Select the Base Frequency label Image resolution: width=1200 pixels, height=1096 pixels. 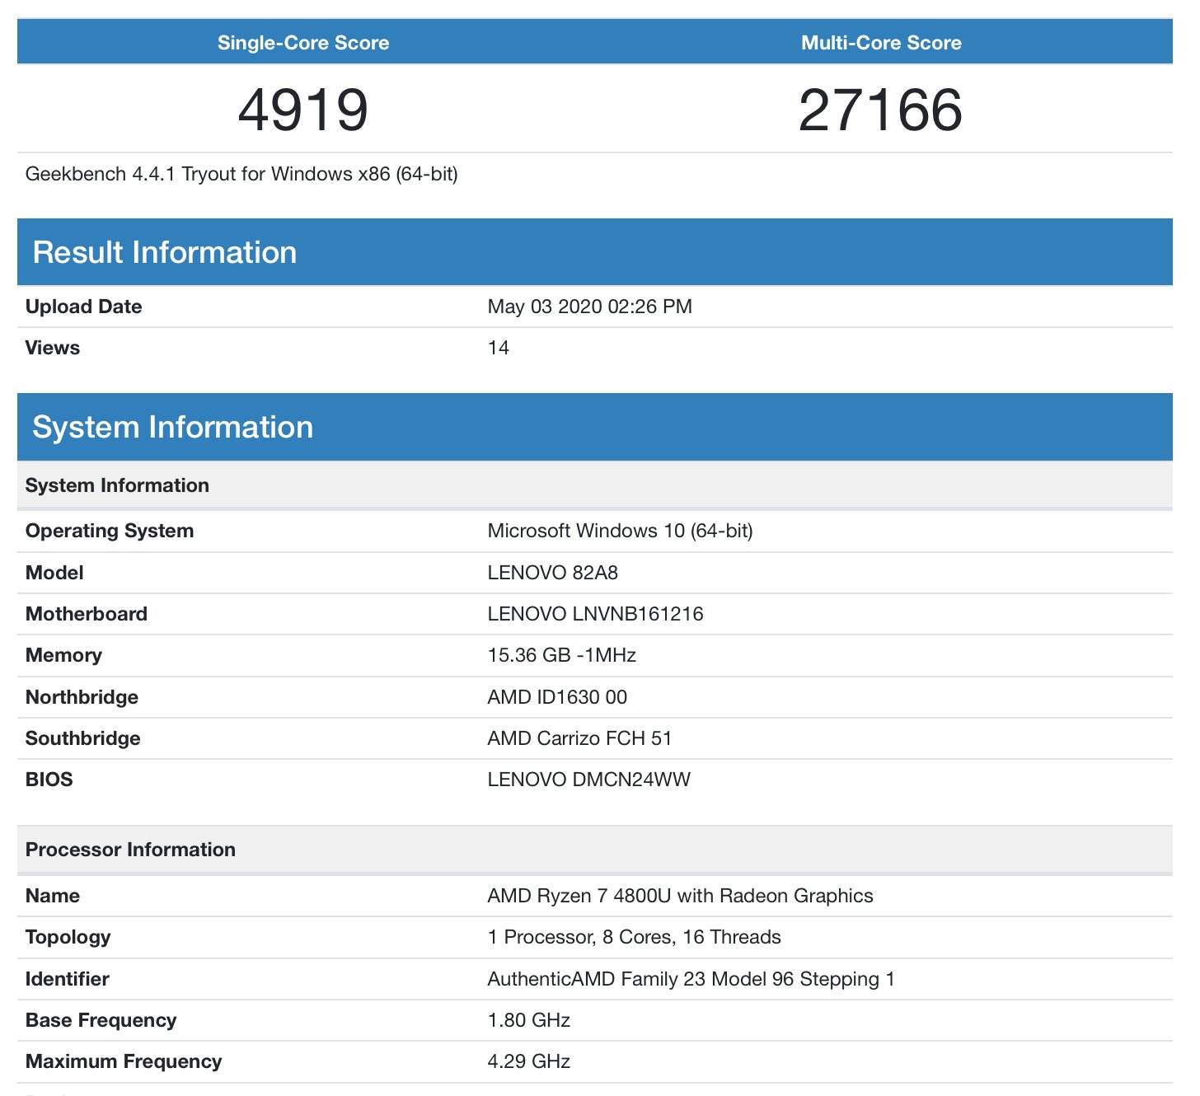101,1020
